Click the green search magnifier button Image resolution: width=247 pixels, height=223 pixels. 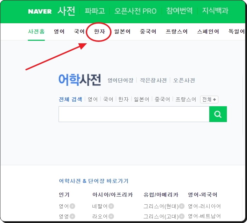(218, 114)
